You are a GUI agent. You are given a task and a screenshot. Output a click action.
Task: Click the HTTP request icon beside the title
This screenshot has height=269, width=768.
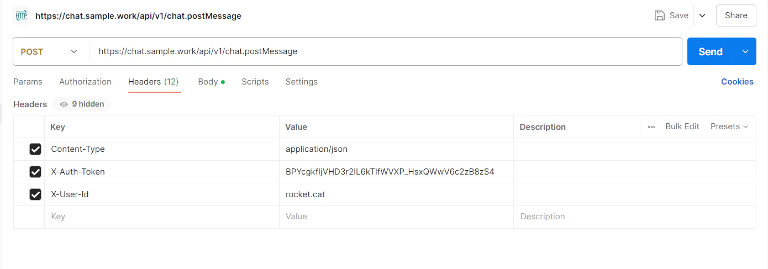21,15
